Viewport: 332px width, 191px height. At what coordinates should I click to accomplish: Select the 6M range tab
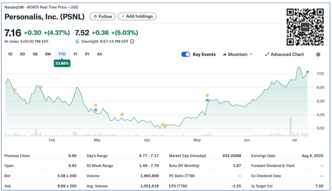click(x=48, y=54)
